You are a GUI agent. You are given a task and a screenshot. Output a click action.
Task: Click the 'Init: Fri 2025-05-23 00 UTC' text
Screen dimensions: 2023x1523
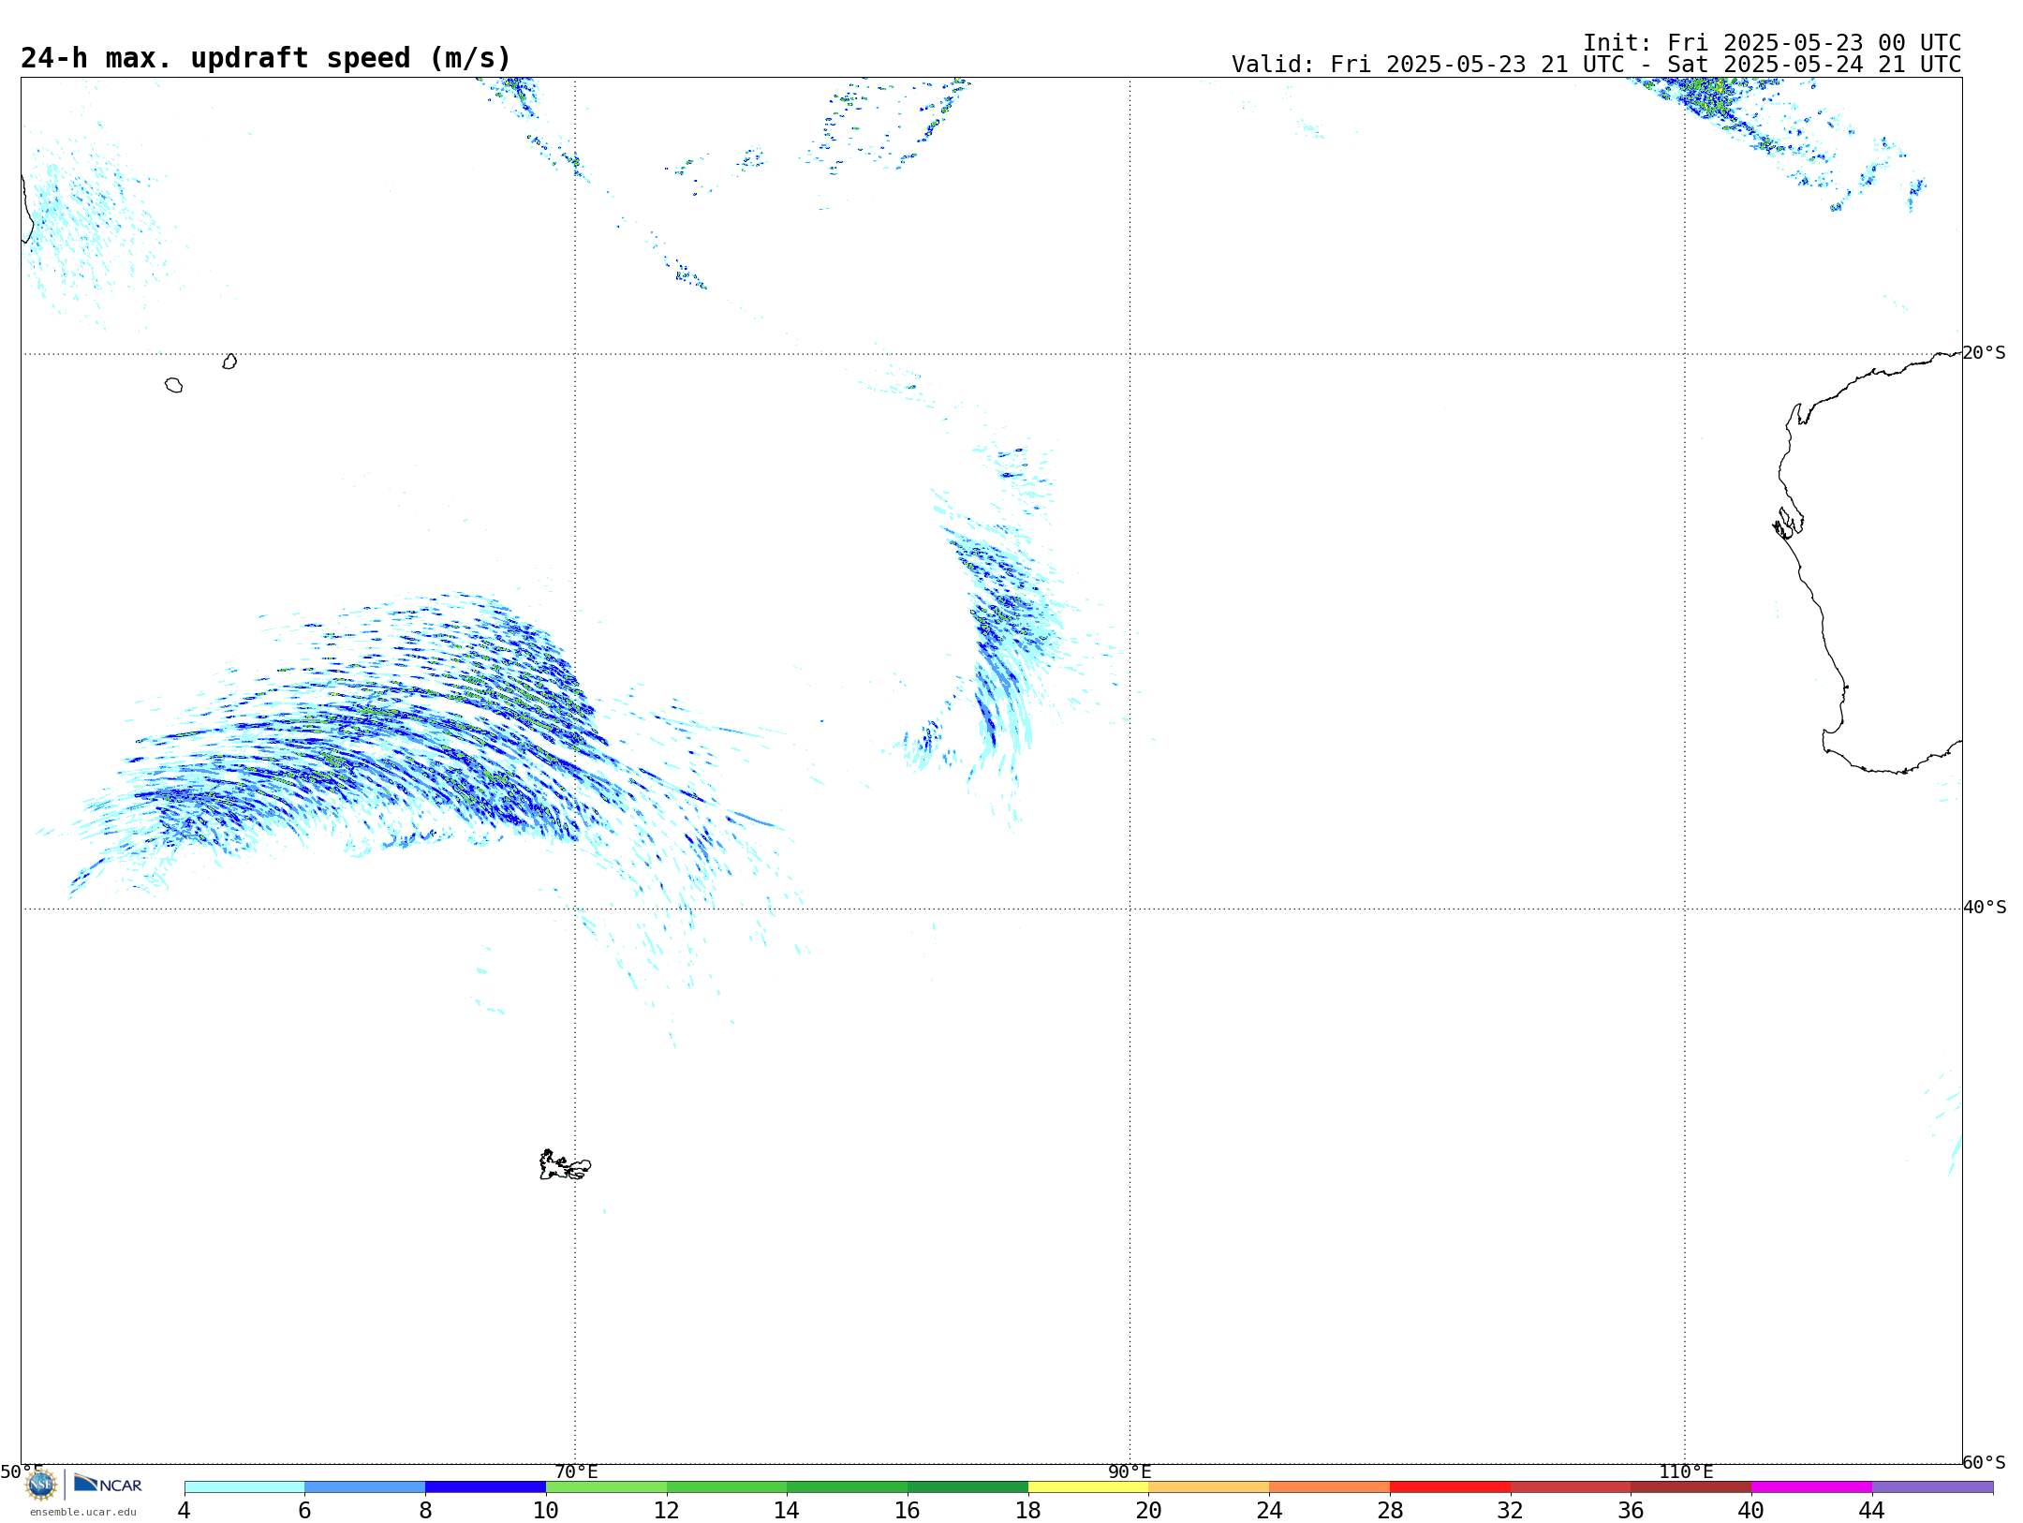[1772, 43]
